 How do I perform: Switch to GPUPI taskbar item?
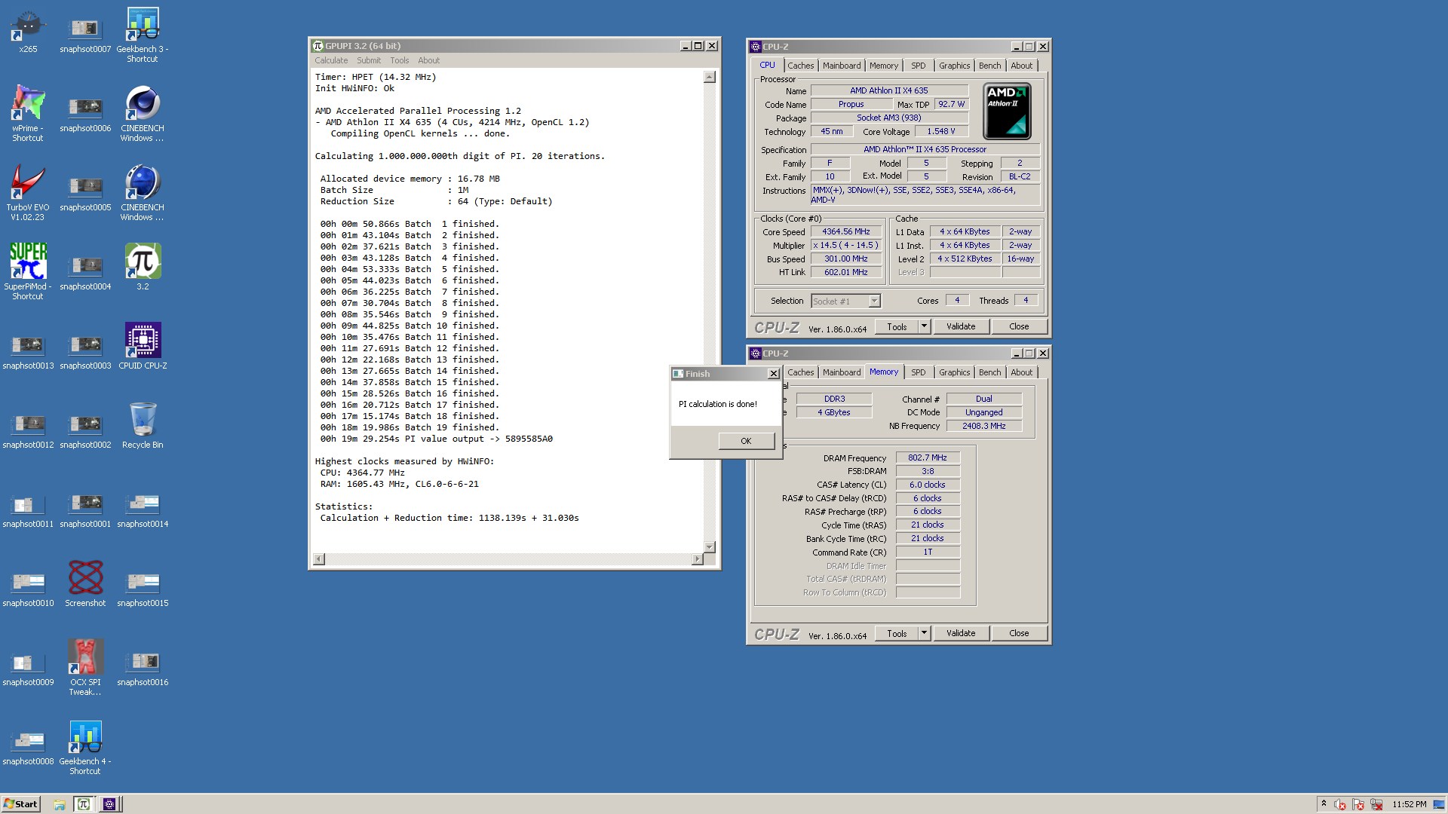pyautogui.click(x=84, y=804)
